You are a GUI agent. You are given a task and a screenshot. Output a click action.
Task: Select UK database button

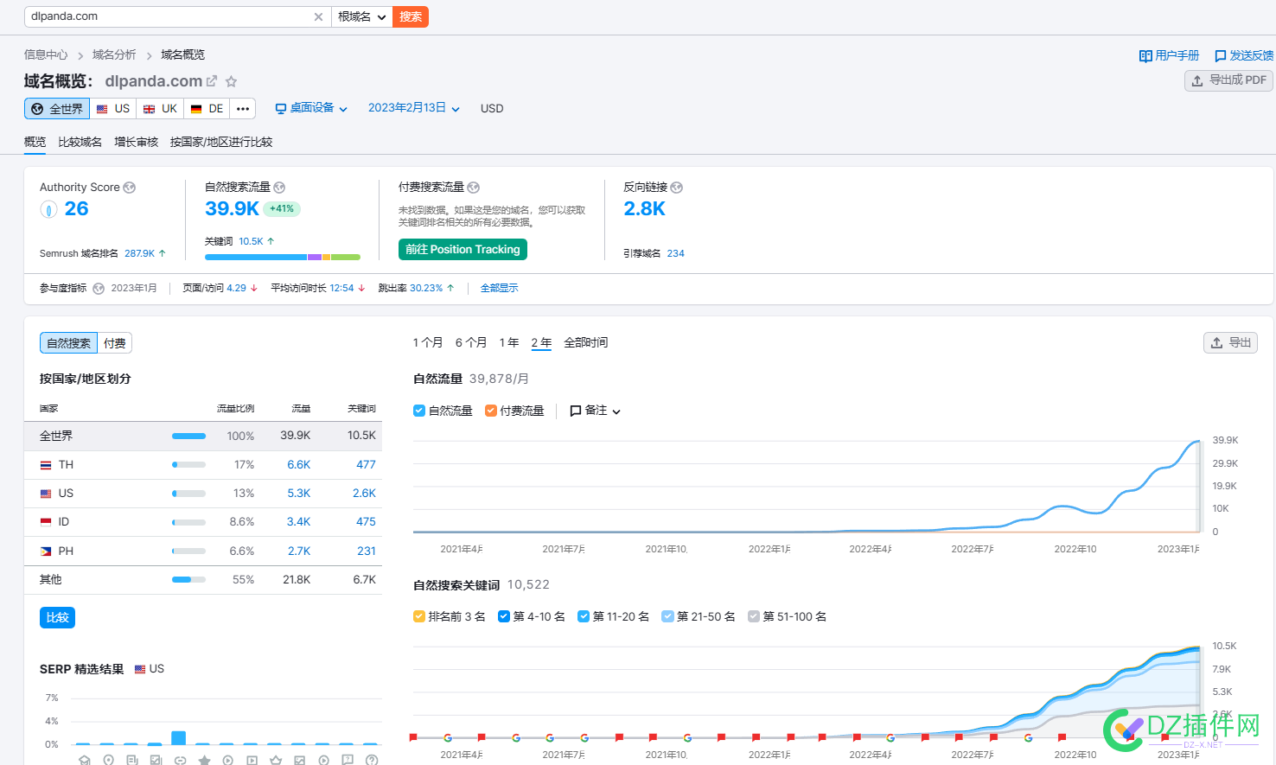[x=160, y=109]
